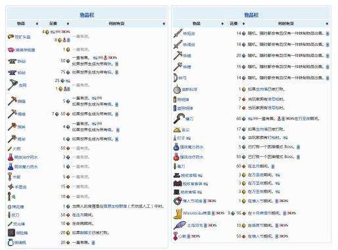Sort right table by availability column
Image resolution: width=338 pixels, height=250 pixels.
coord(327,24)
